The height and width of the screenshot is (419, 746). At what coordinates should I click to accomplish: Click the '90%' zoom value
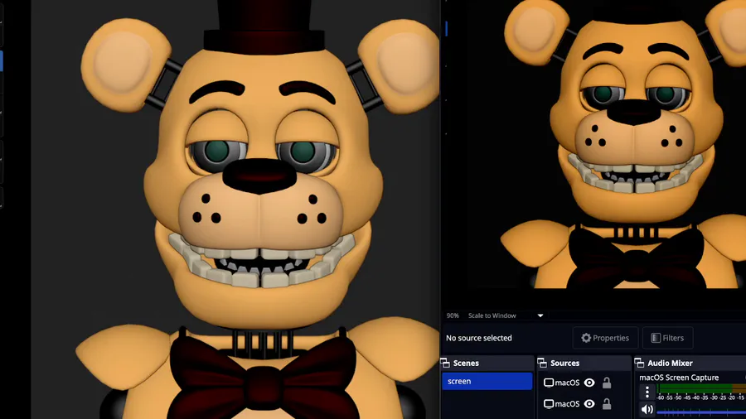point(453,315)
